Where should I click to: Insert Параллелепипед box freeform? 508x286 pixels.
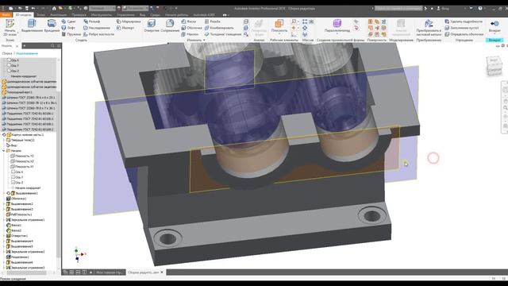[x=337, y=26]
